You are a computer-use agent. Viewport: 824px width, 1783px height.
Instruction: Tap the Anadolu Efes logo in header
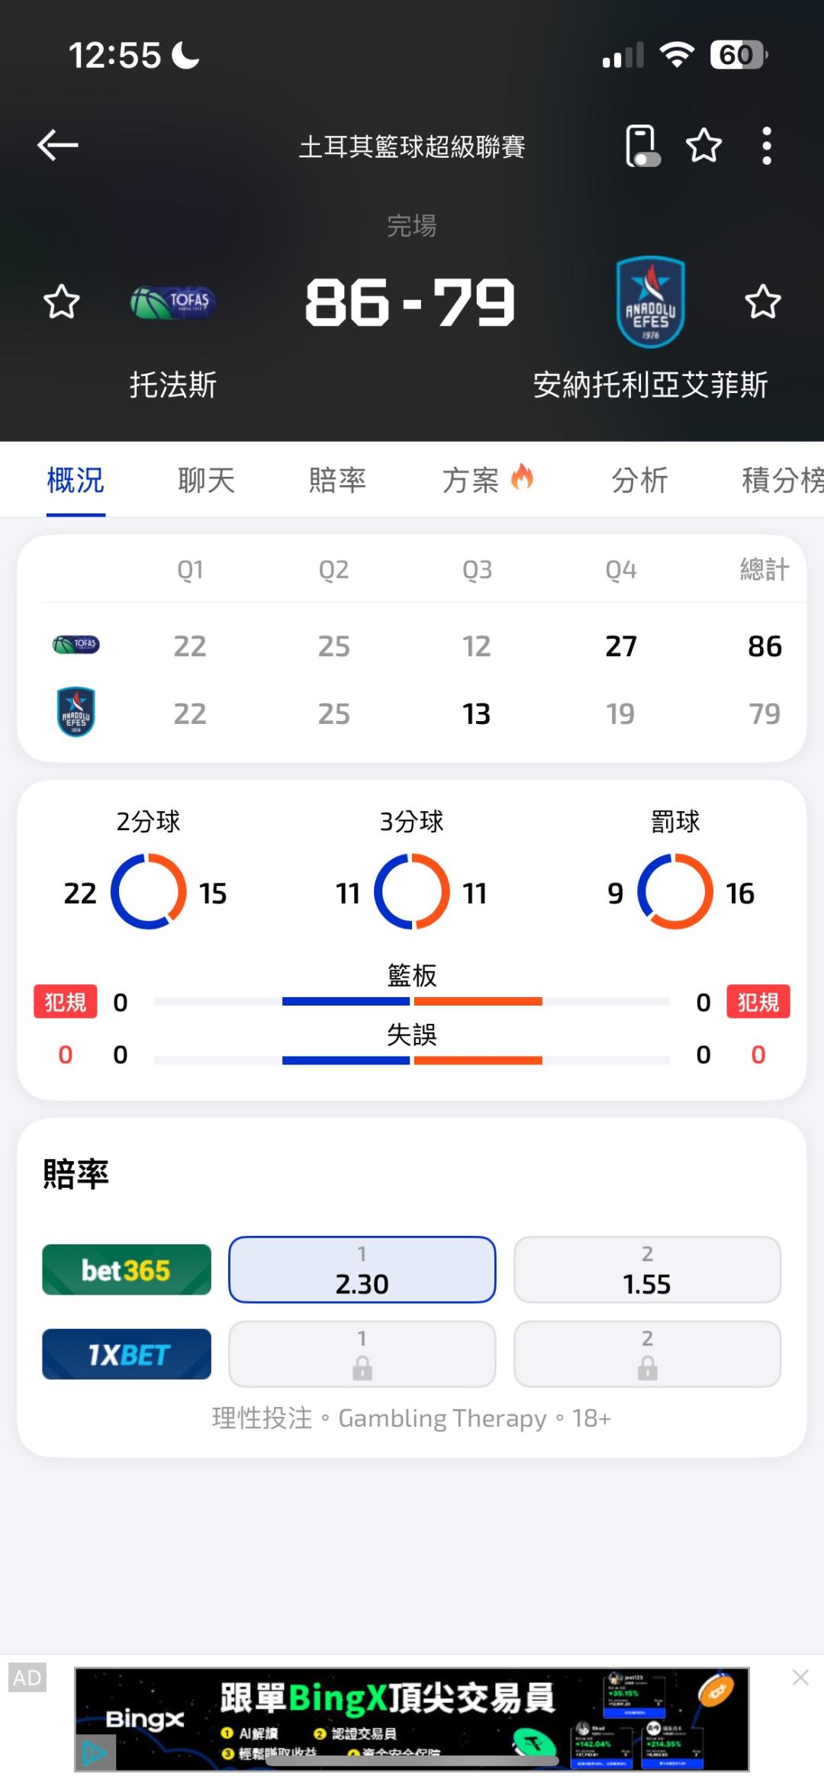650,302
